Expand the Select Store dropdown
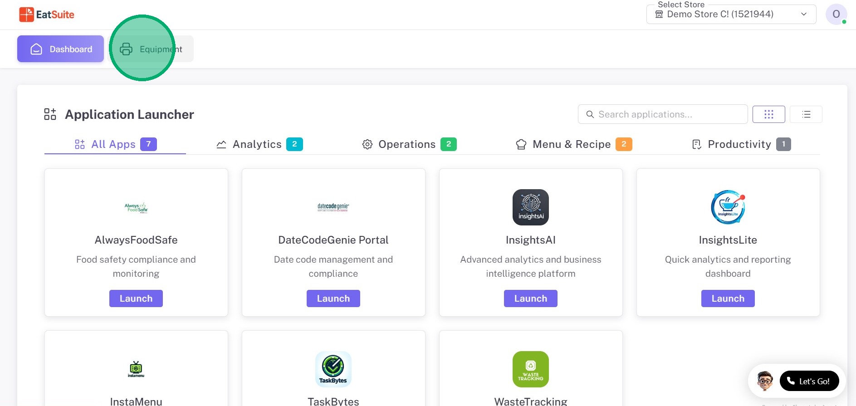 pos(731,14)
